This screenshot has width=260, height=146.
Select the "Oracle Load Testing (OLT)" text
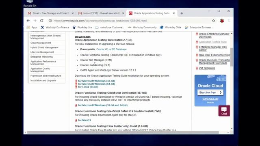pyautogui.click(x=95, y=65)
